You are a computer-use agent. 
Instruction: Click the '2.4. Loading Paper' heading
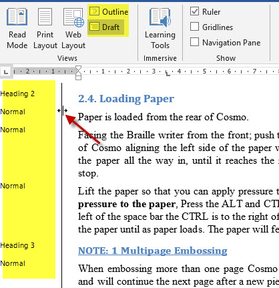(126, 99)
